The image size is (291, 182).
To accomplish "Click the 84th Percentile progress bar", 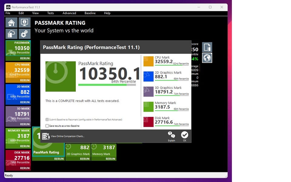I will (107, 85).
